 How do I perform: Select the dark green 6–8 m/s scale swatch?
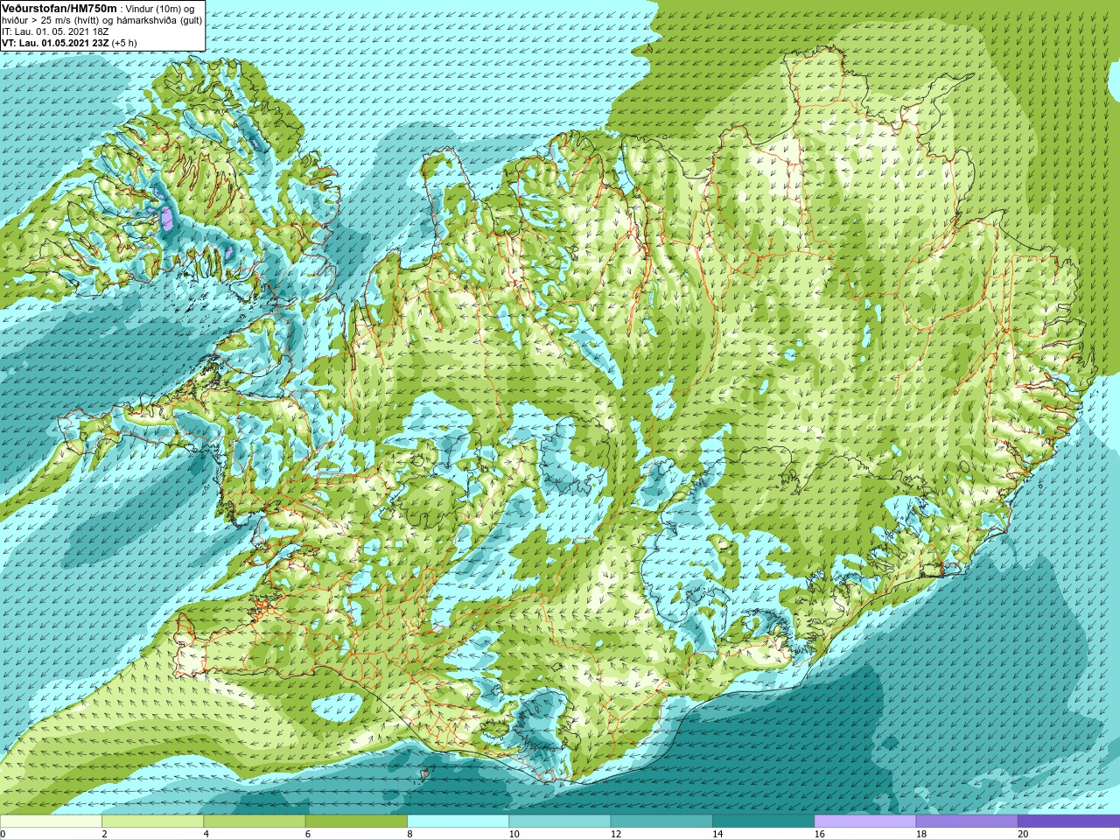(356, 822)
